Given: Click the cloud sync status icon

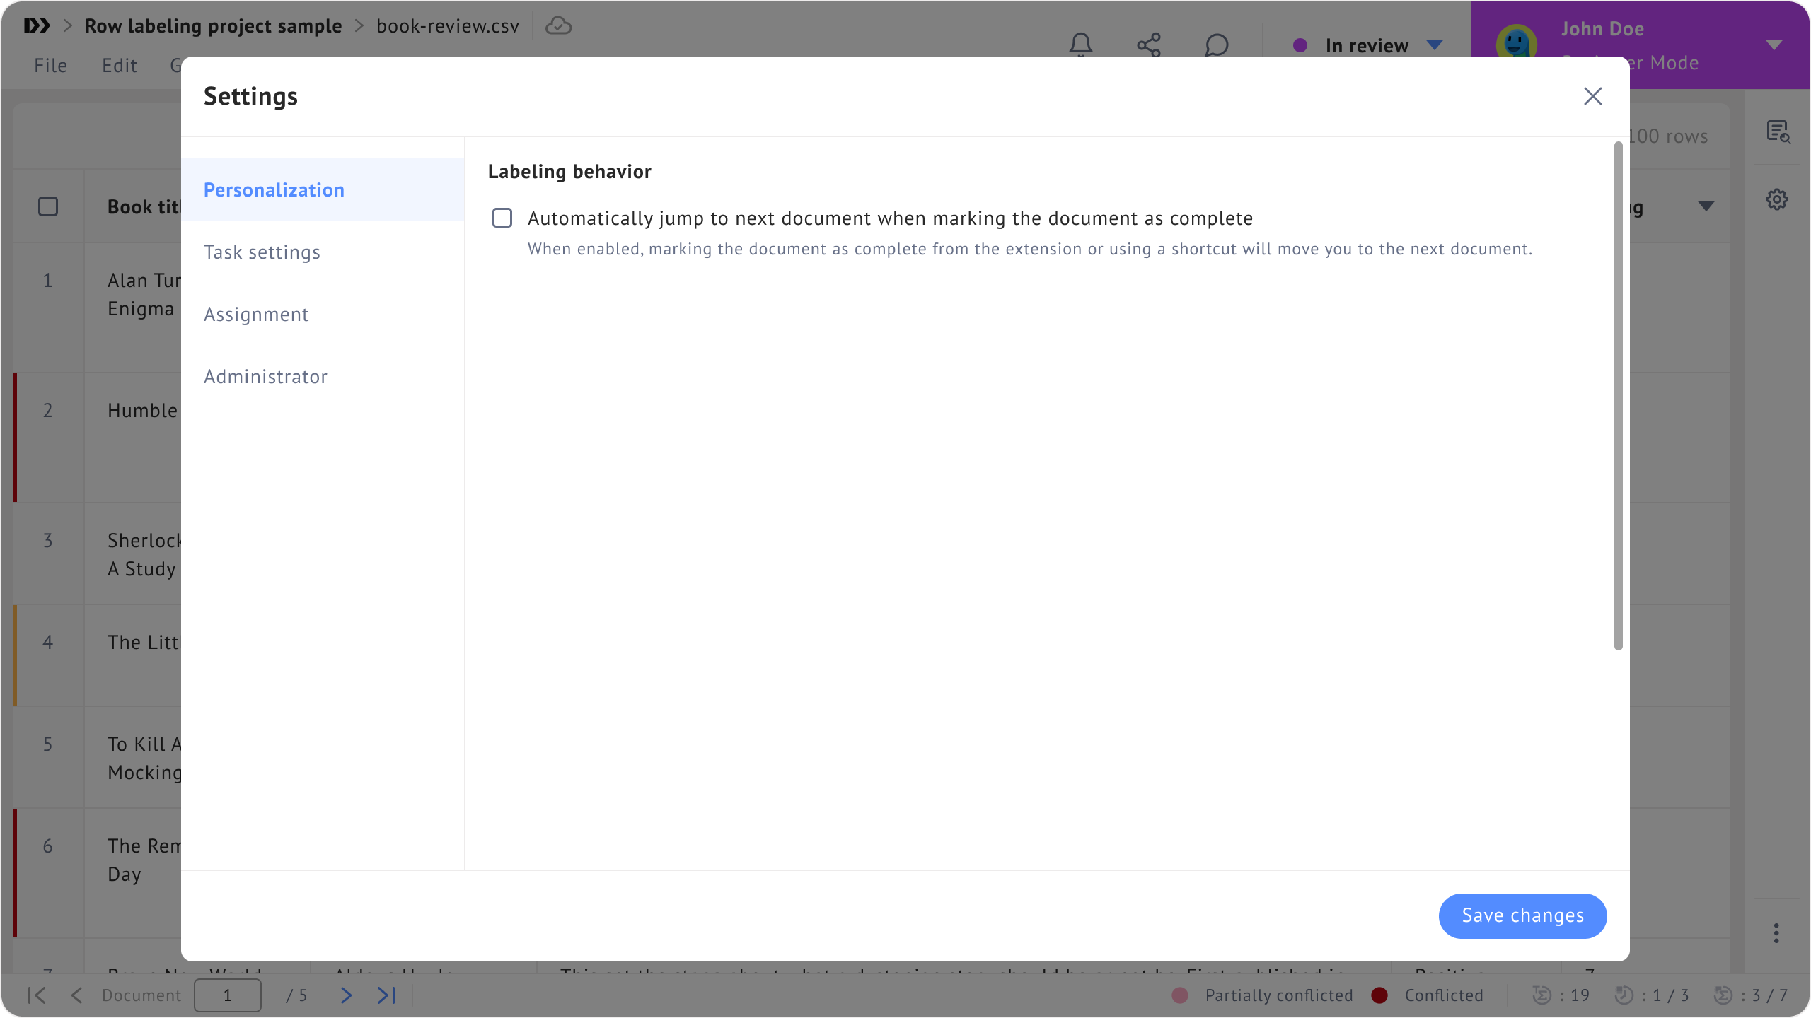Looking at the screenshot, I should tap(558, 26).
